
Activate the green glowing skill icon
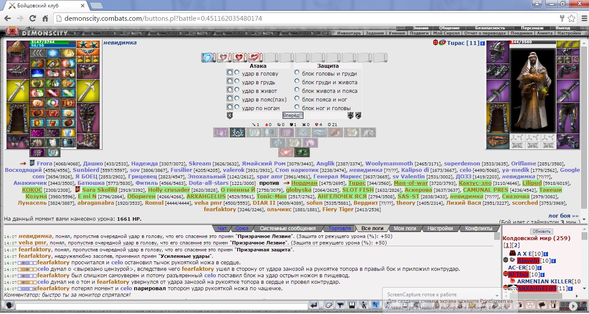pos(302,152)
